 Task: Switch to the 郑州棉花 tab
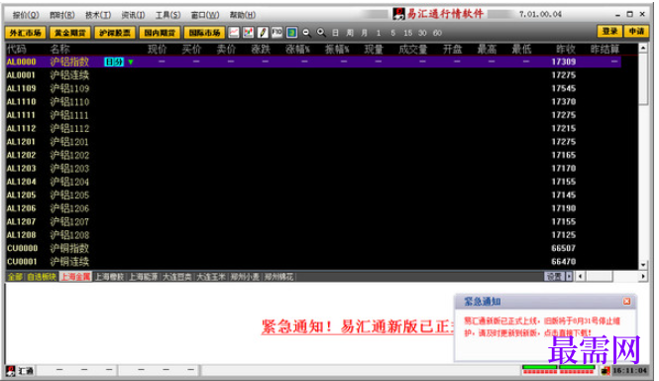coord(278,277)
